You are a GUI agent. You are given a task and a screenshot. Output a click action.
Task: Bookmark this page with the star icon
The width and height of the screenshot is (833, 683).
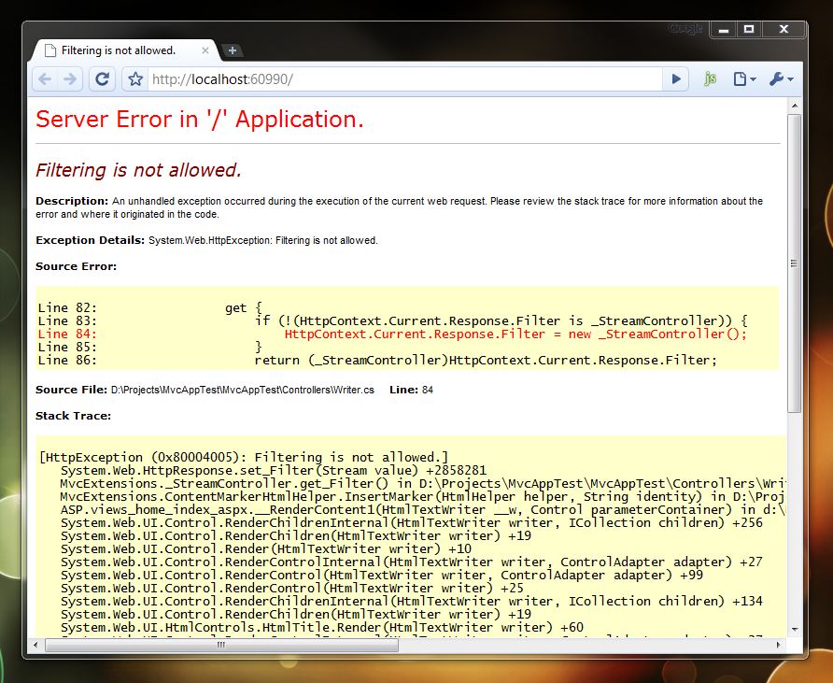coord(135,79)
